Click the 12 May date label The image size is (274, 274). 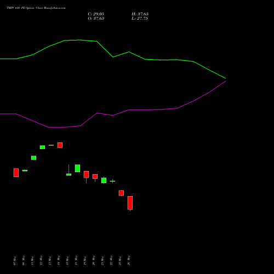click(x=41, y=260)
